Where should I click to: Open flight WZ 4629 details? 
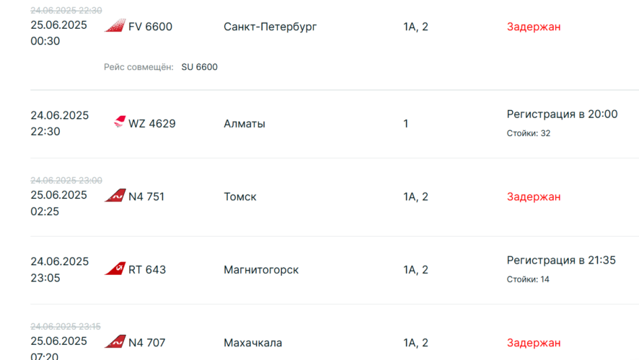[x=152, y=123]
